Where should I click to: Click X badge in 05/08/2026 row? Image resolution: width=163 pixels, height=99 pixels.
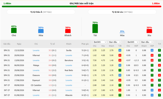pyautogui.click(x=159, y=90)
